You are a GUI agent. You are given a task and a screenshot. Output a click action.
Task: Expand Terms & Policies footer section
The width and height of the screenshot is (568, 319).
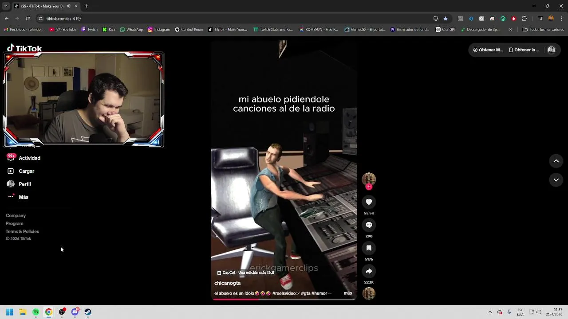(22, 232)
